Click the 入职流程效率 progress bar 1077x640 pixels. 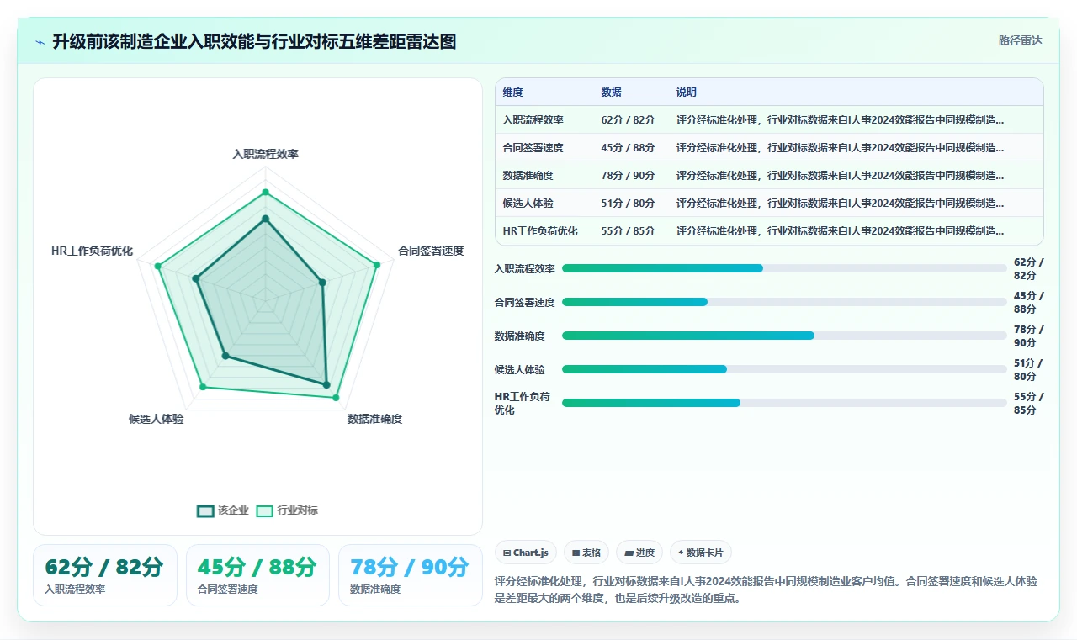(x=784, y=268)
